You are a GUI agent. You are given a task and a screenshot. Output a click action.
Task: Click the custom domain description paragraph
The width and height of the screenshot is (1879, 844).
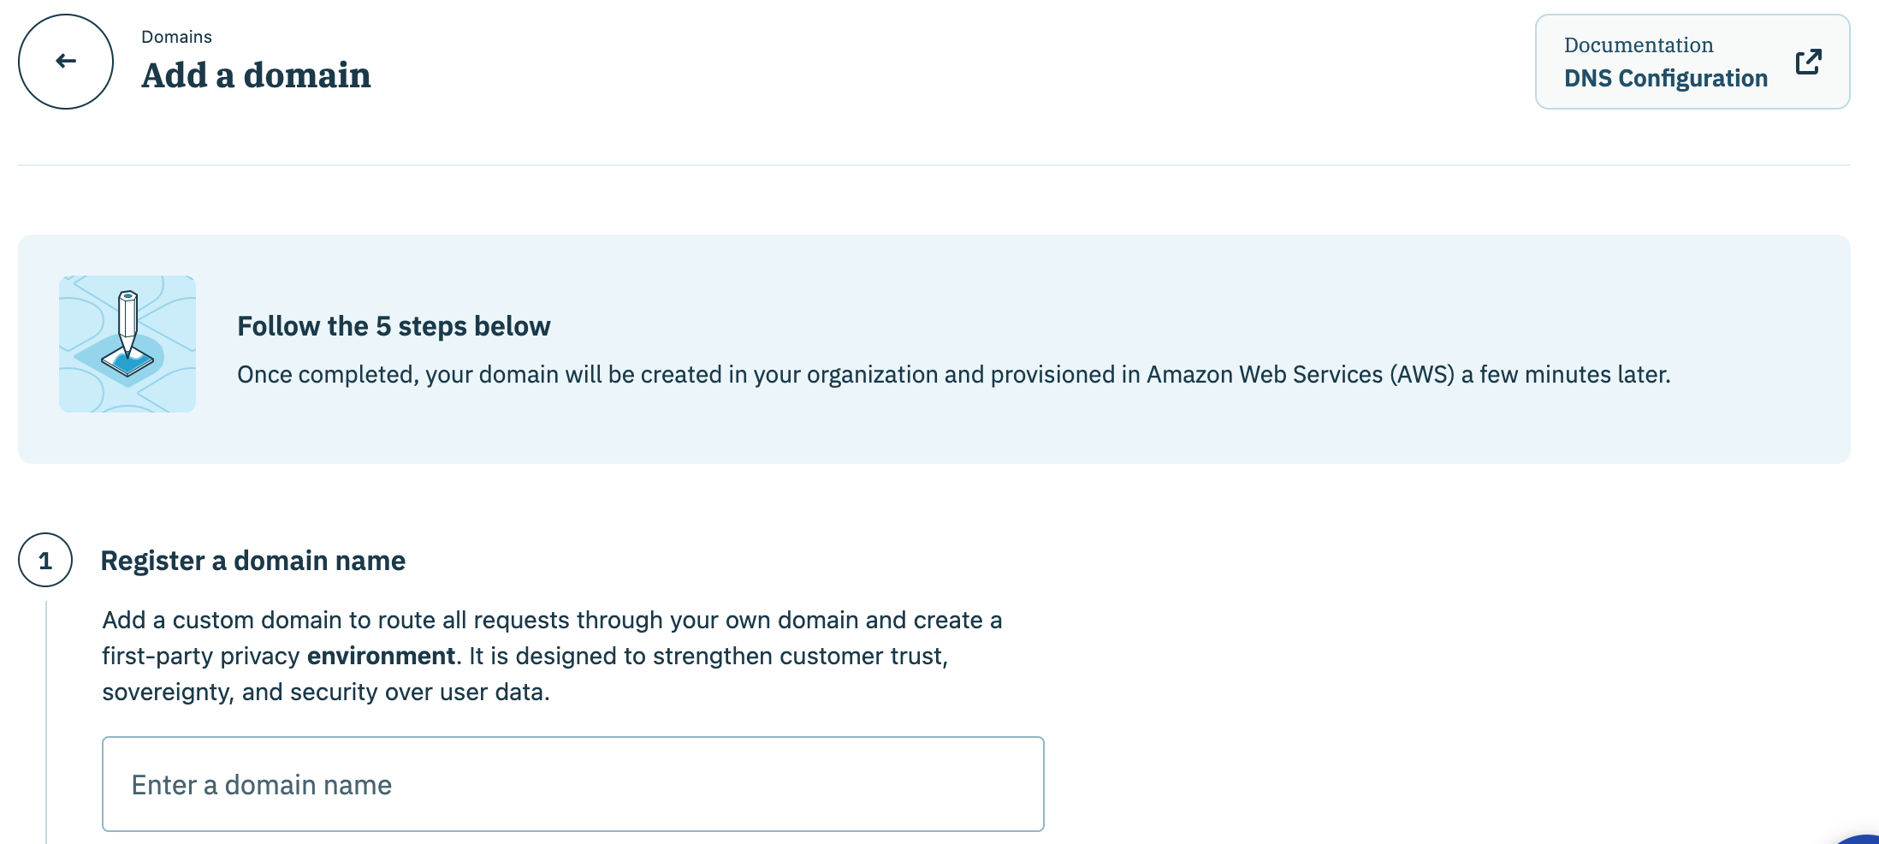tap(551, 621)
